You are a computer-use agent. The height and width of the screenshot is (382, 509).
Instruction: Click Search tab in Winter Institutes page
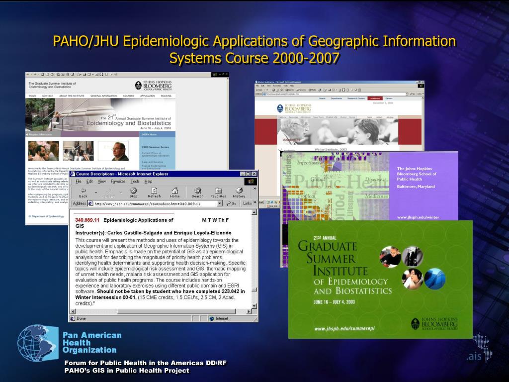click(322, 98)
